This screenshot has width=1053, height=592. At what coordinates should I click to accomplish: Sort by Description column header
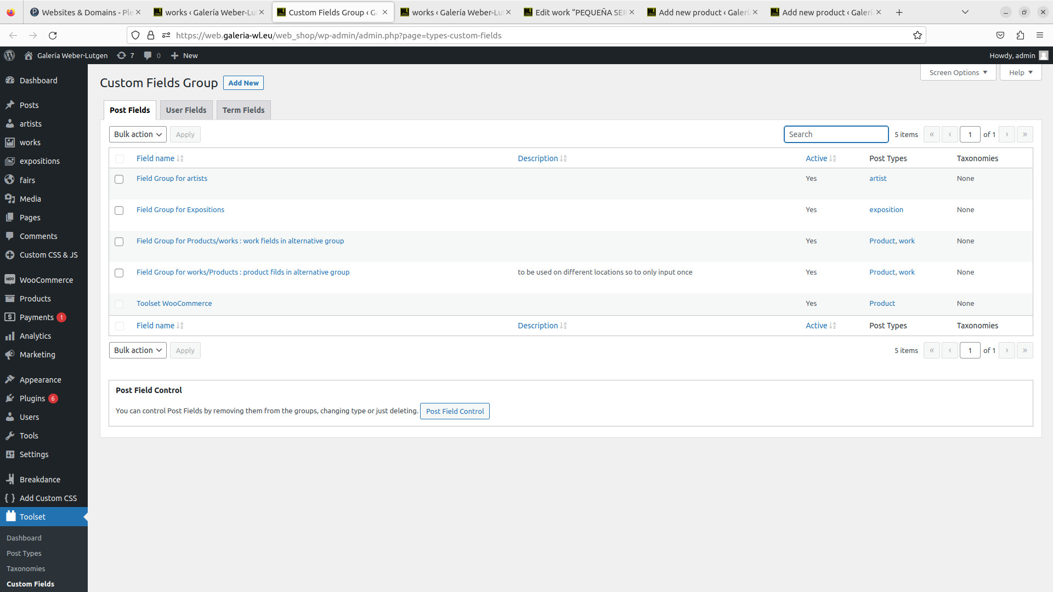542,158
